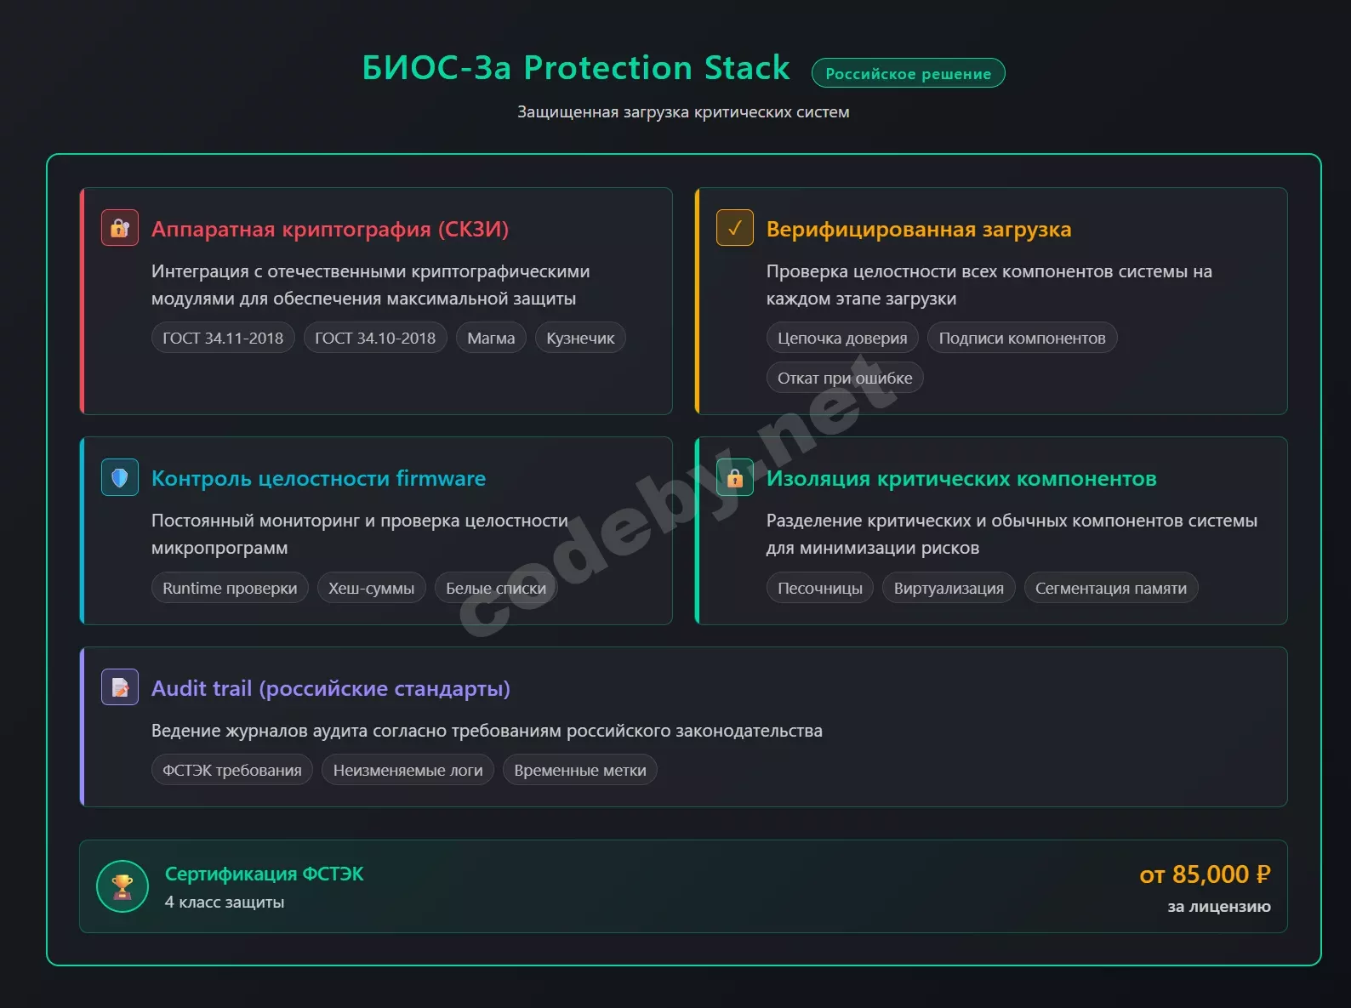Click the Песочницы chip
Image resolution: width=1351 pixels, height=1008 pixels.
[819, 587]
